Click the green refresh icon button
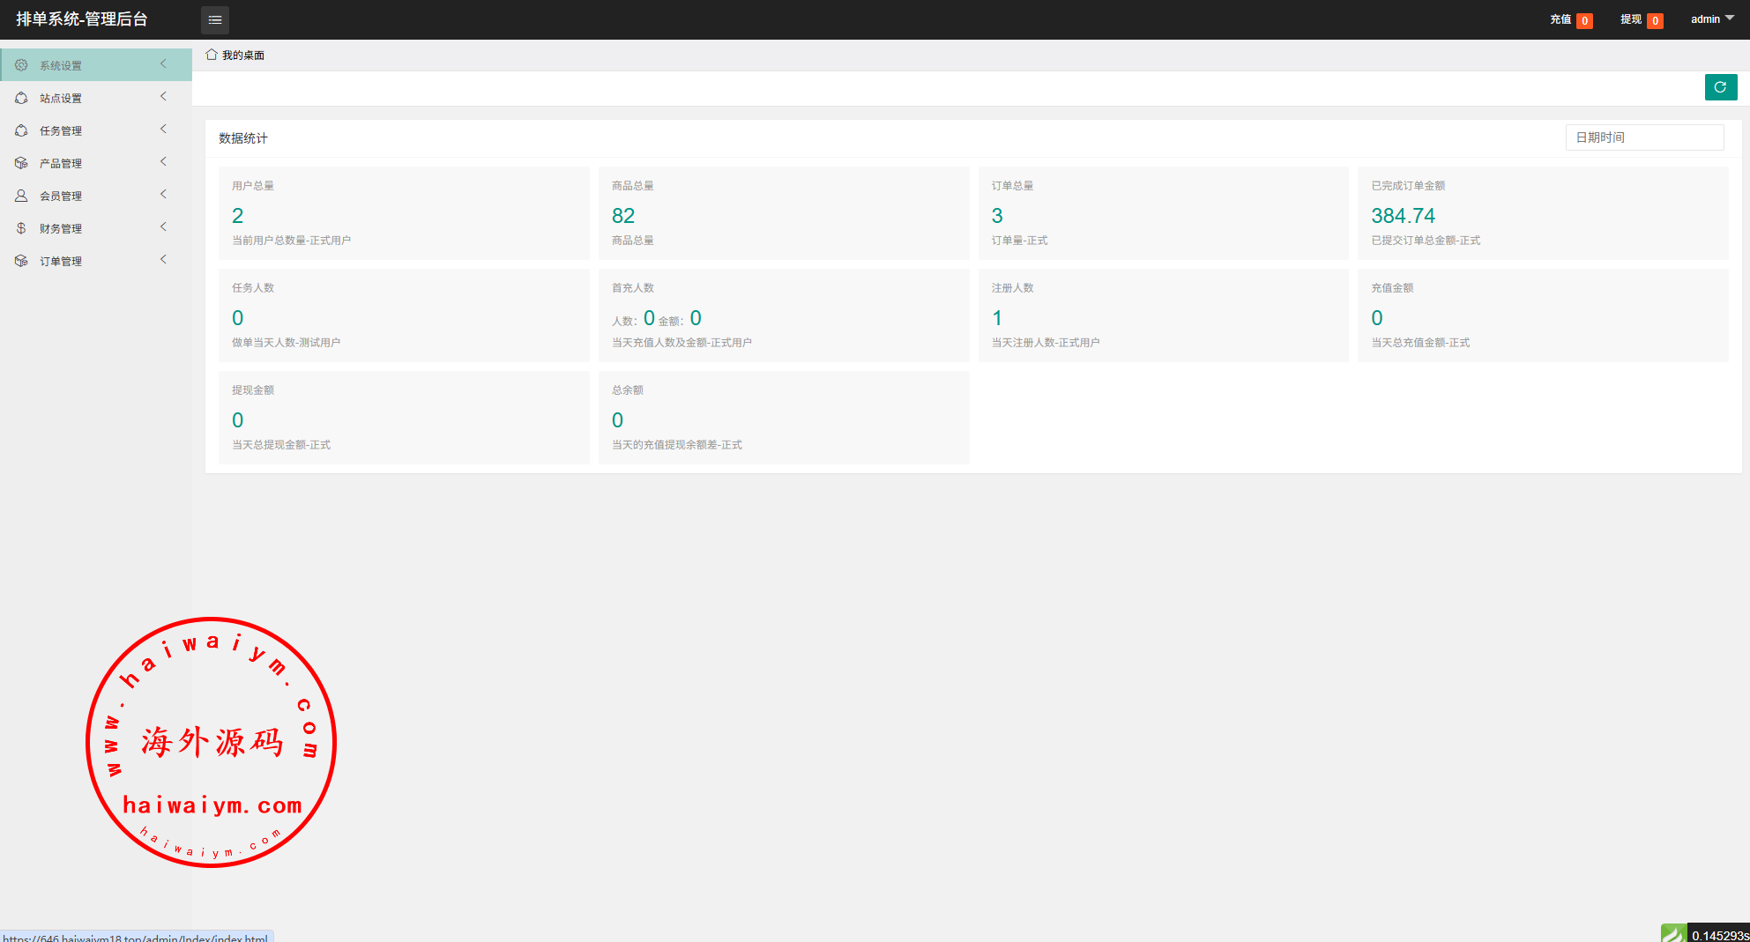 (x=1720, y=87)
